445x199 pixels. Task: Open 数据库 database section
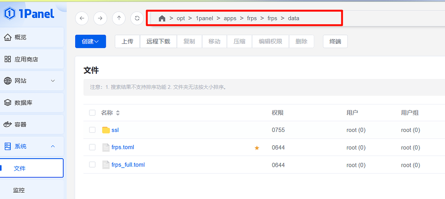click(32, 102)
